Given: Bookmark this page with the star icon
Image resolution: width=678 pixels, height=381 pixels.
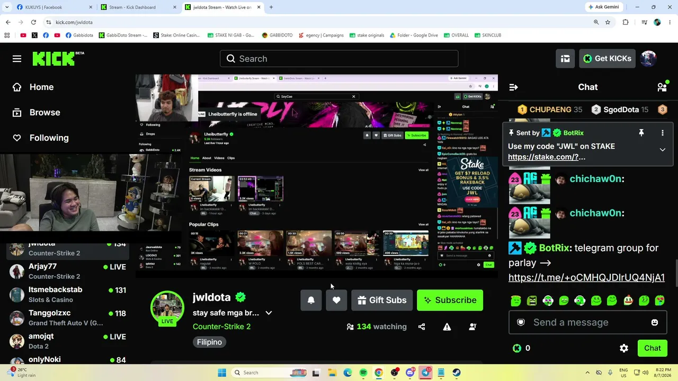Looking at the screenshot, I should click(x=608, y=22).
